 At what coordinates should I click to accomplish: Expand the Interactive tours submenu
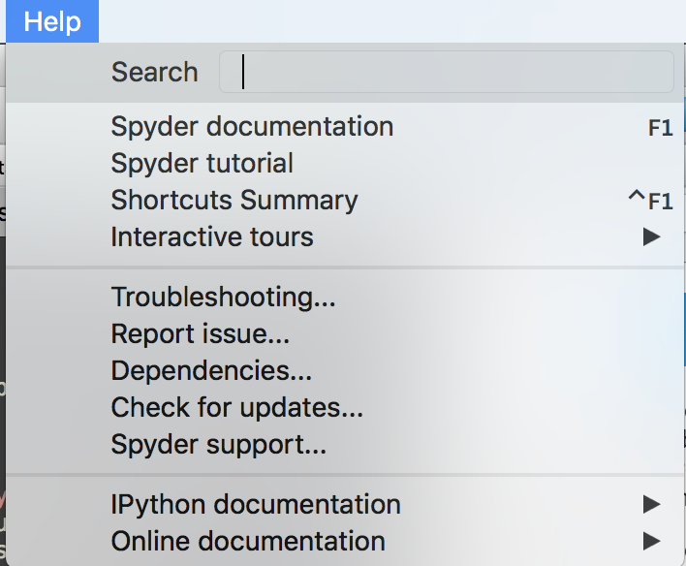pyautogui.click(x=345, y=237)
